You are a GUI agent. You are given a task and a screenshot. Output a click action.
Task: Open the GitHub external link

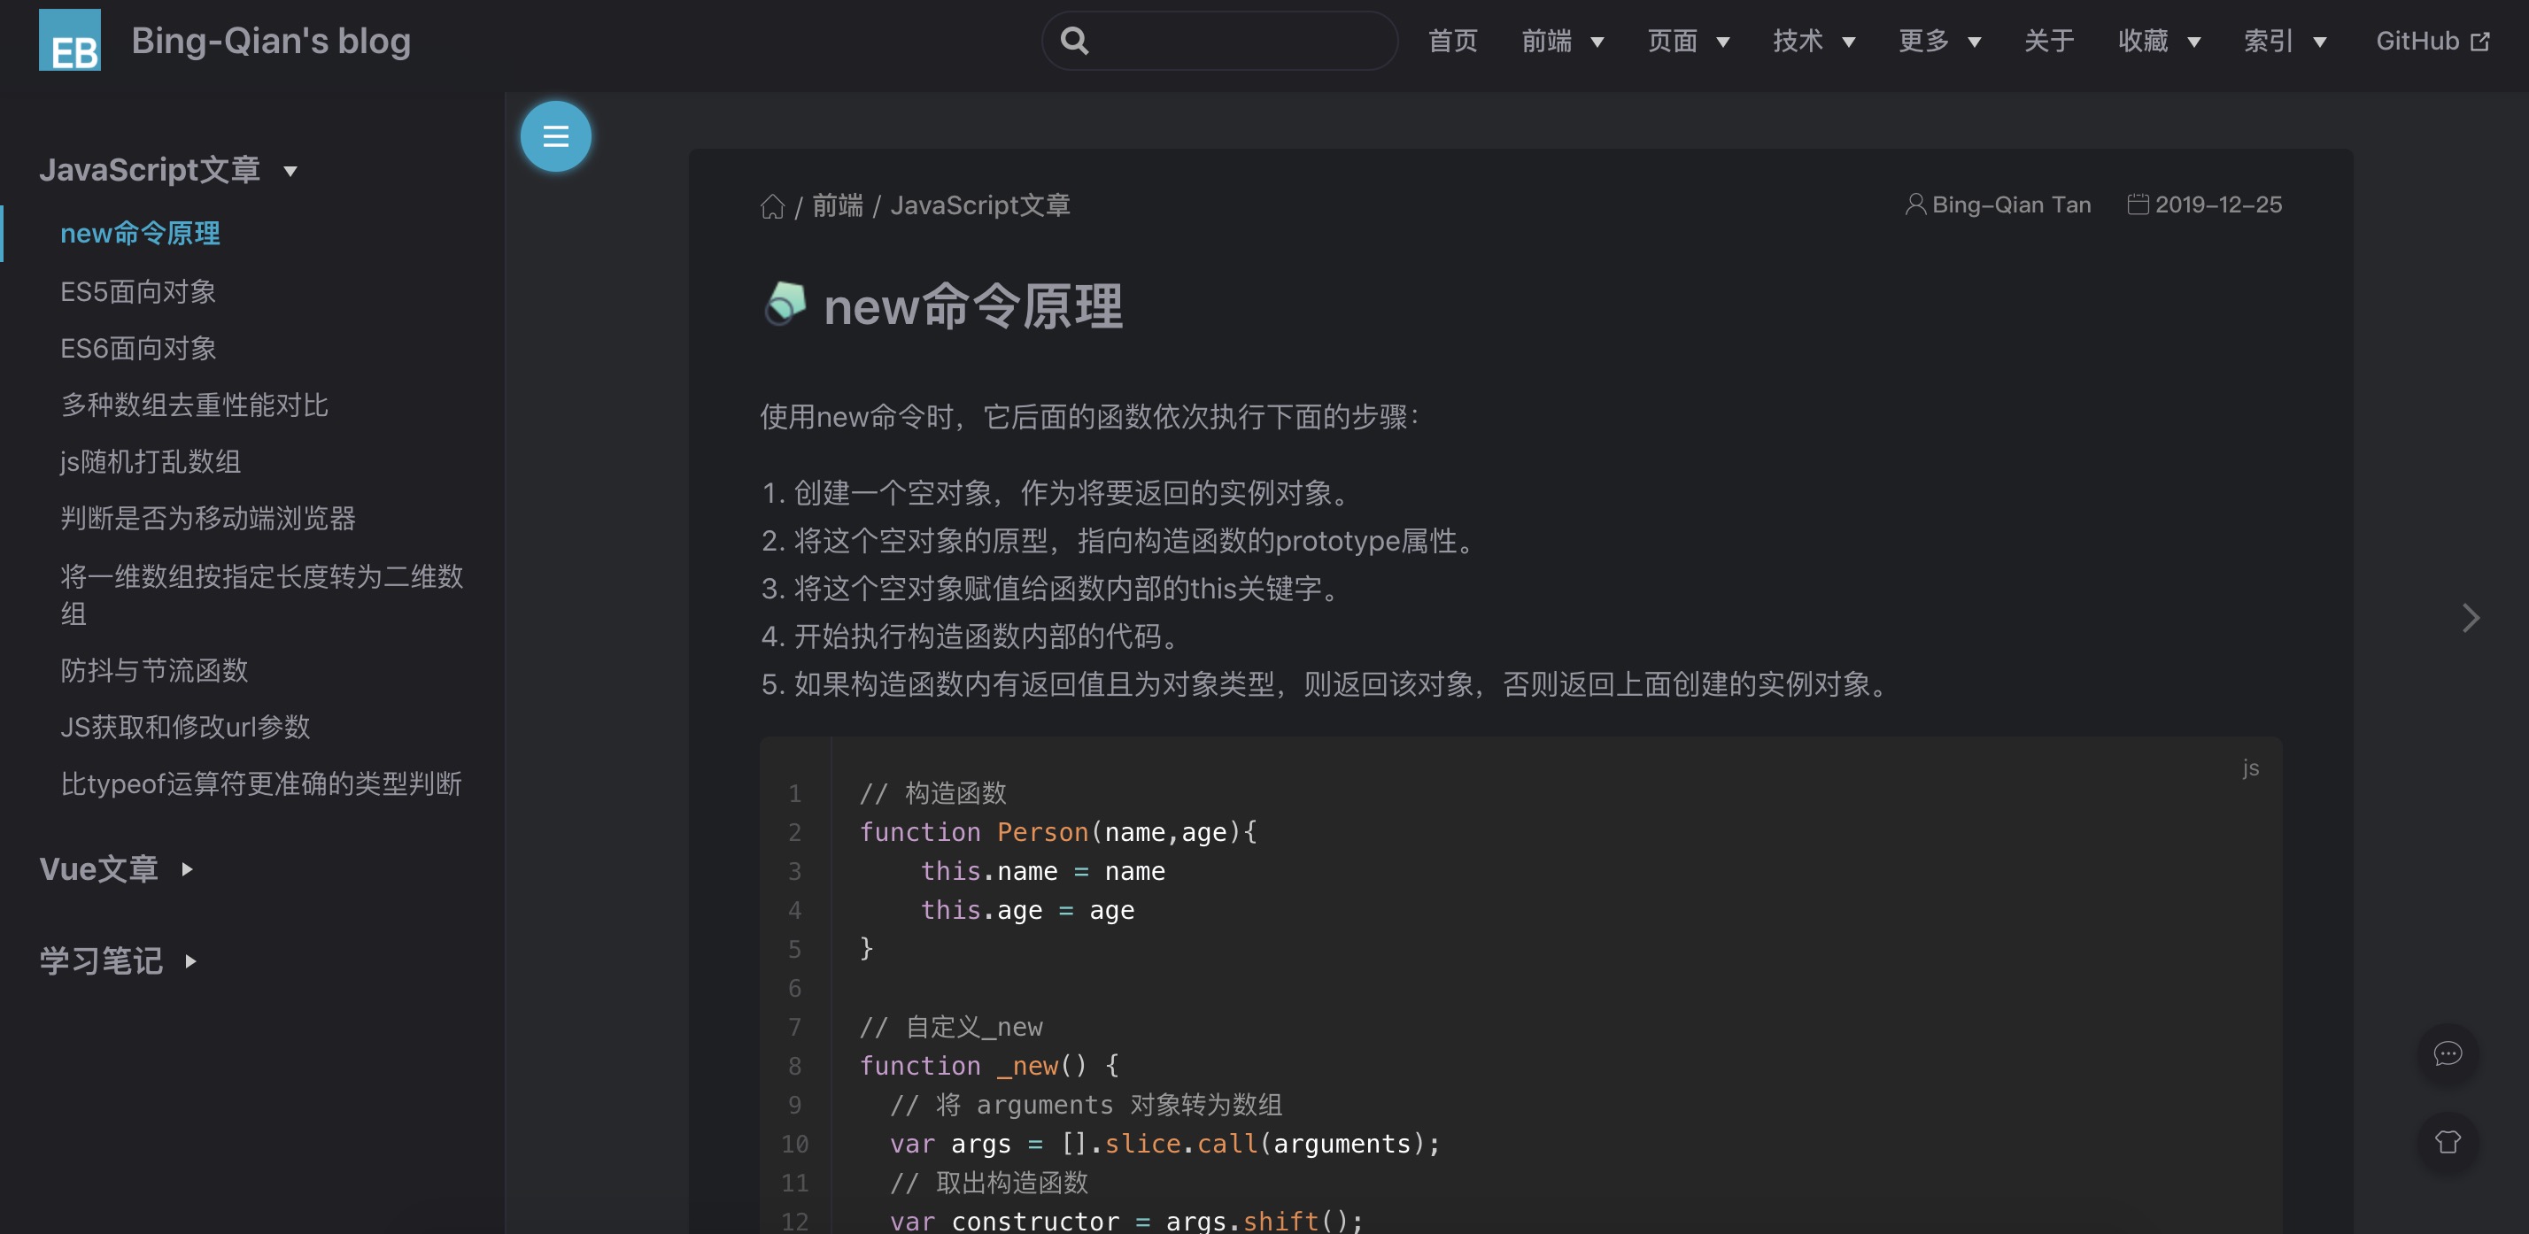(x=2432, y=40)
